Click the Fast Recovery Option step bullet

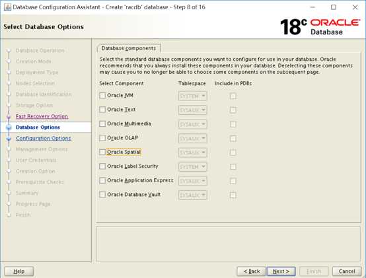9,116
